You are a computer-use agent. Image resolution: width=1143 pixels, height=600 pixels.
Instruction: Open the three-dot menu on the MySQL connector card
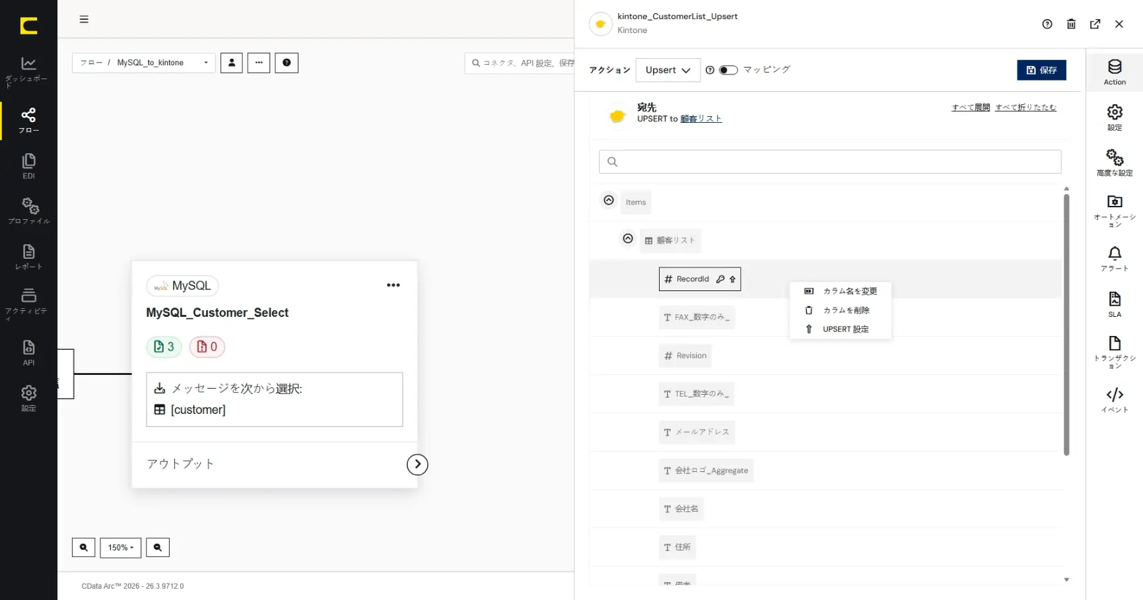pyautogui.click(x=394, y=285)
